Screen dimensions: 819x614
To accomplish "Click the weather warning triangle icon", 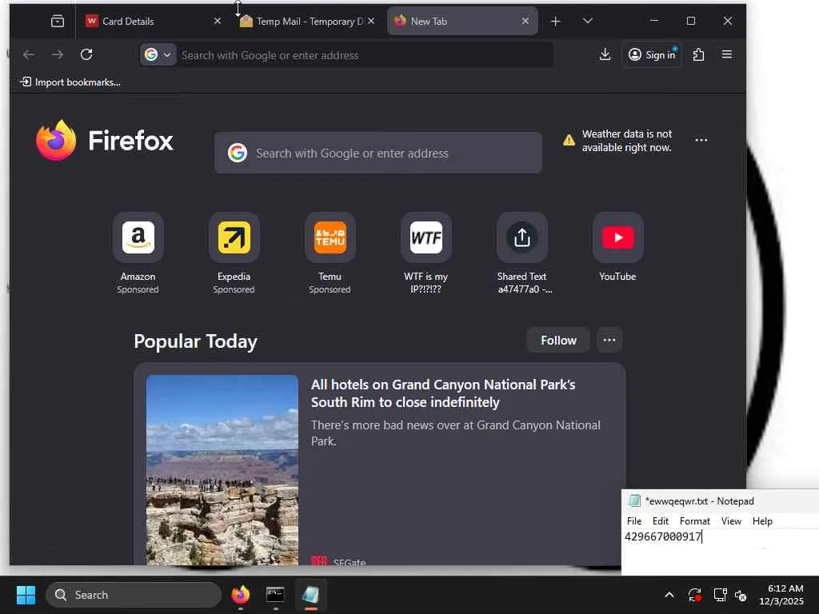I will point(569,140).
